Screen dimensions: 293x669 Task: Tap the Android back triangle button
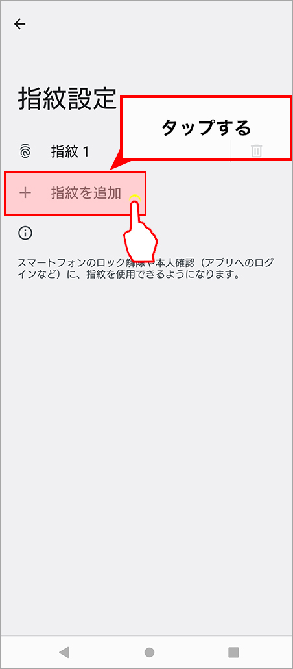[x=64, y=651]
